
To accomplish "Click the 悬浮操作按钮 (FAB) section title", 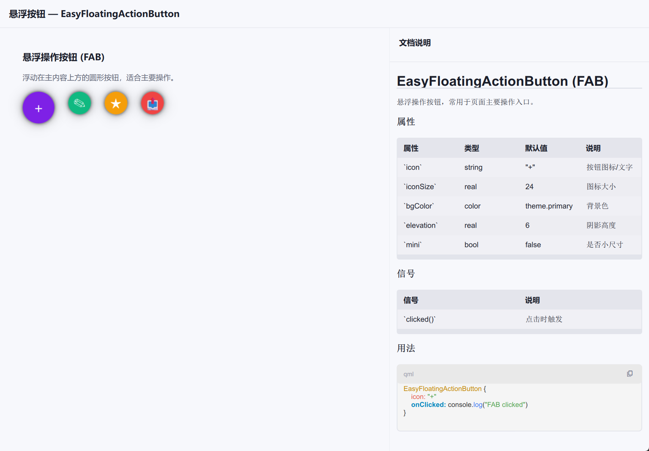I will click(63, 57).
